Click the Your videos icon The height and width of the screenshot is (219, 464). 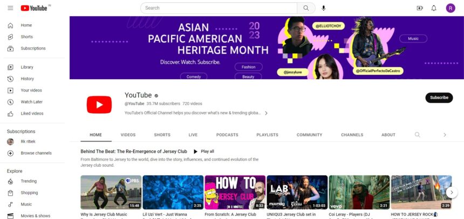pyautogui.click(x=10, y=90)
